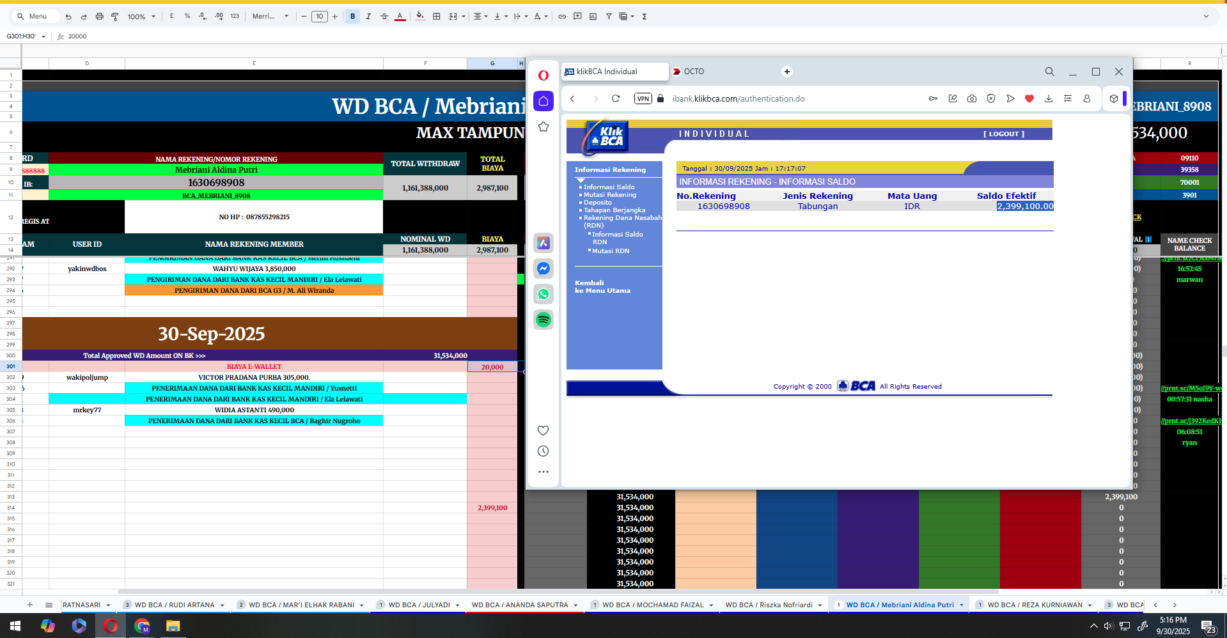Open the text rotation dropdown
Image resolution: width=1227 pixels, height=638 pixels.
(x=541, y=17)
